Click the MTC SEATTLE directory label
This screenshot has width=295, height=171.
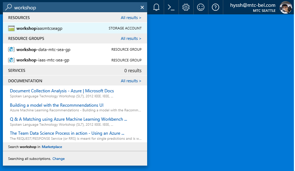tap(264, 11)
